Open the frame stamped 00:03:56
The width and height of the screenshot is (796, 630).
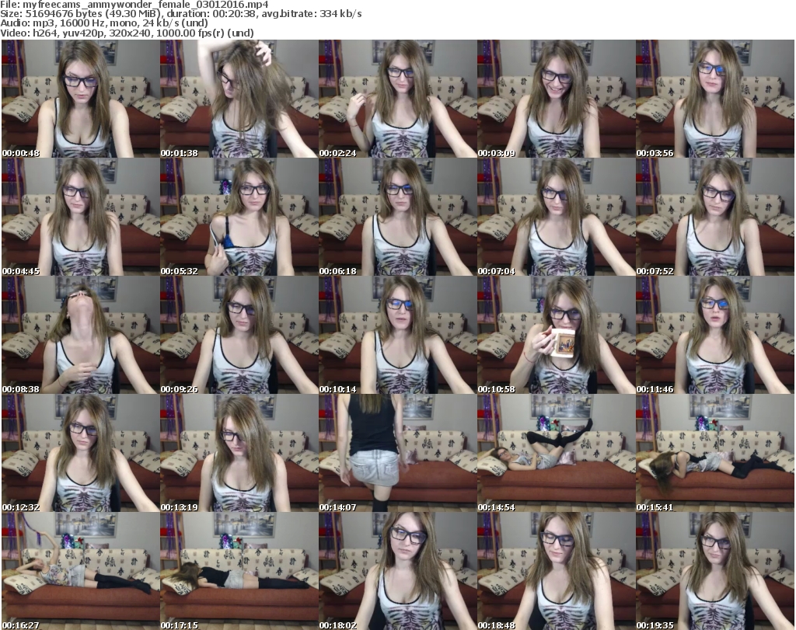click(715, 99)
